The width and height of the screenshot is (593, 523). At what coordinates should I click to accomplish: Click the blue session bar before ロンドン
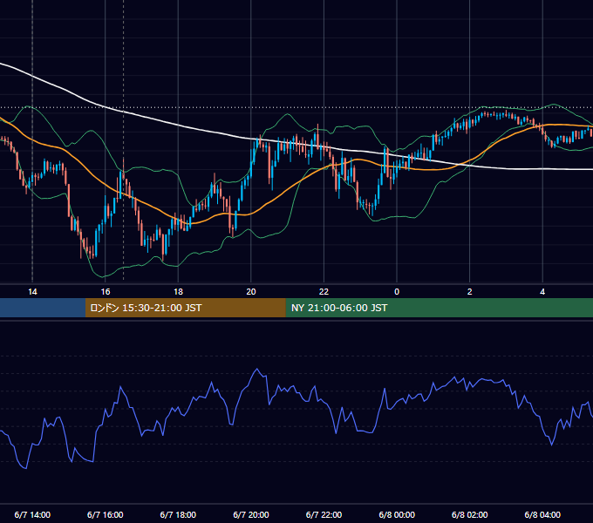tap(43, 308)
